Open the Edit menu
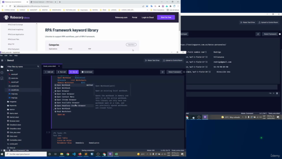282x159 pixels. point(6,56)
